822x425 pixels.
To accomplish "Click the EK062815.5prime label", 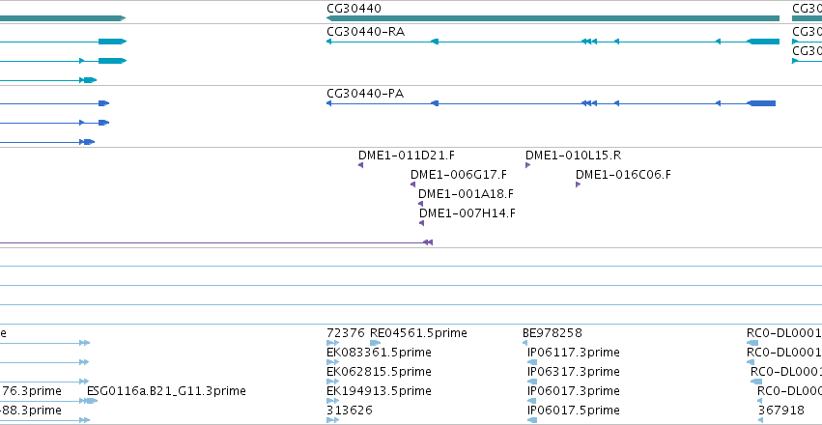I will click(x=379, y=372).
